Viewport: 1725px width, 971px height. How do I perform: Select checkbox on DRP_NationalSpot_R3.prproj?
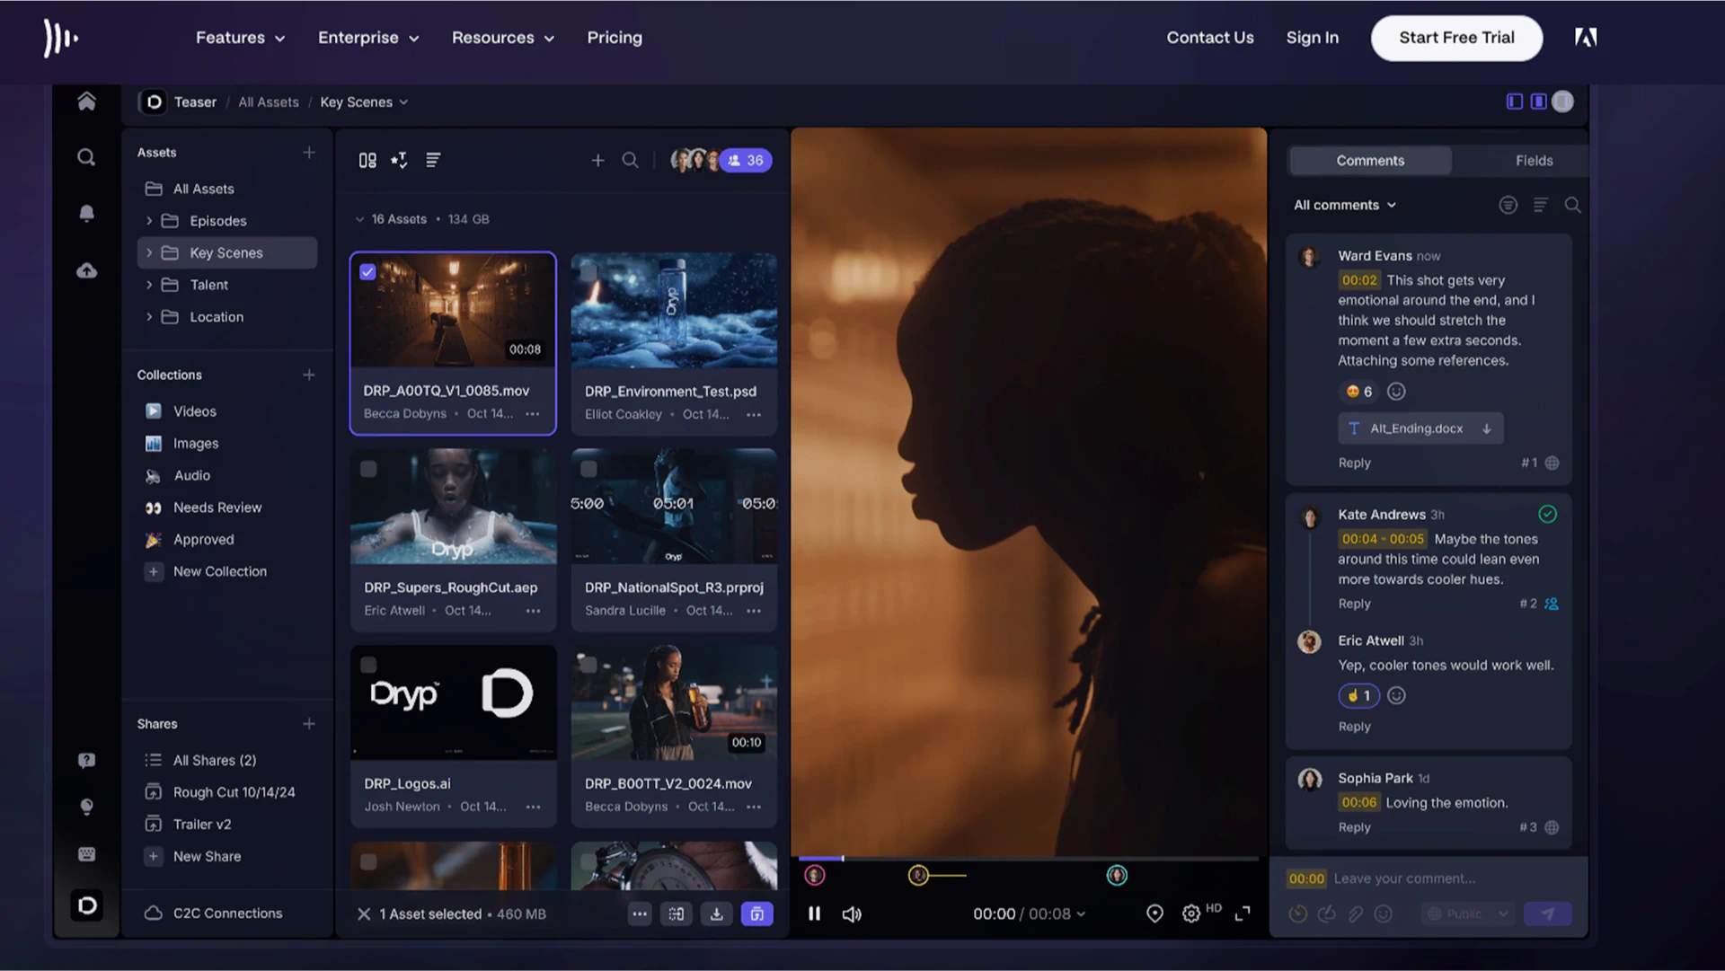pos(588,469)
